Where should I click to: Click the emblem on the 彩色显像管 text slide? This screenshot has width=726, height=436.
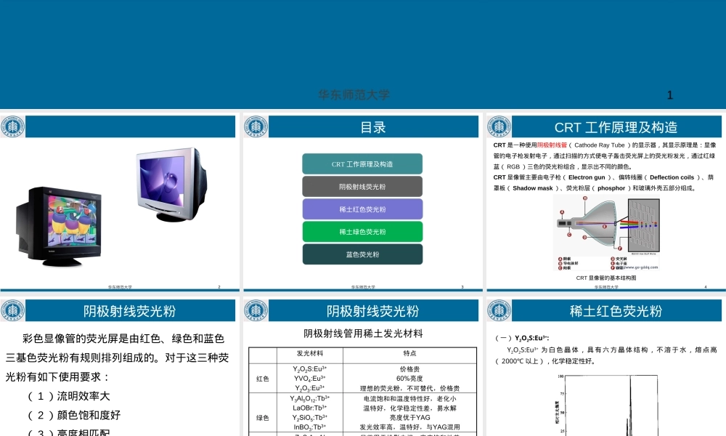click(x=12, y=310)
